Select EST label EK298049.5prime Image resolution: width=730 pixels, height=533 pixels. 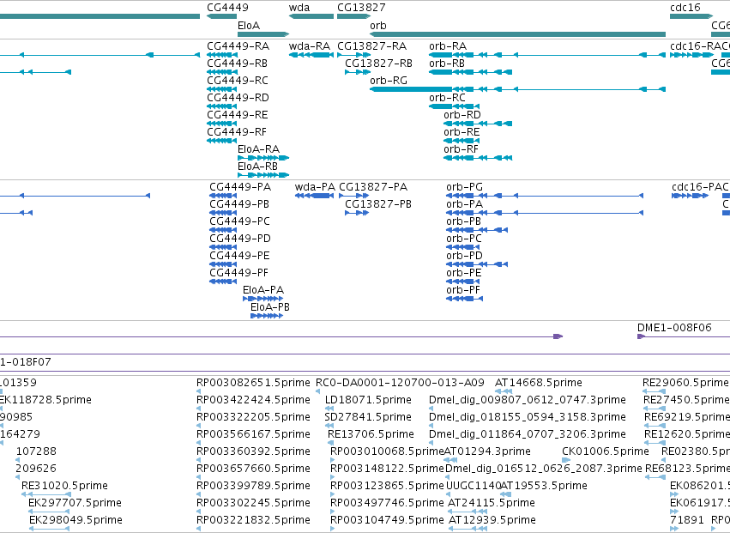75,520
